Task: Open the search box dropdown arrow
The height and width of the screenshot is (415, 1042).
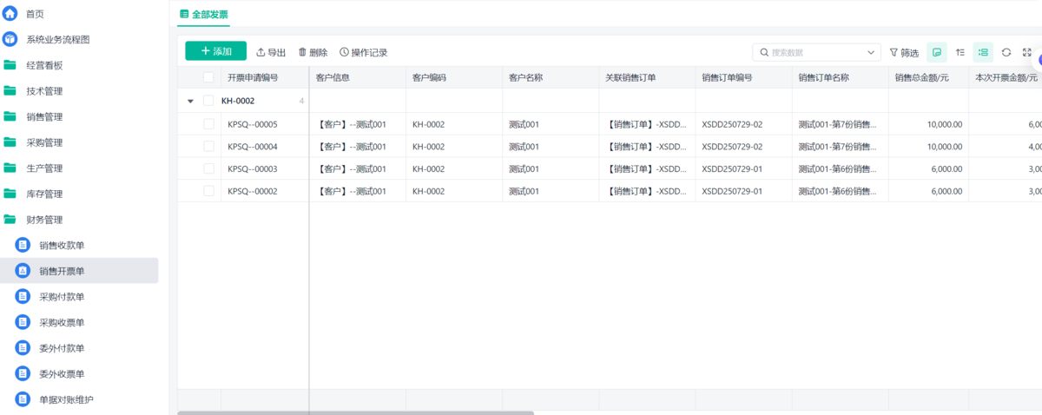Action: click(x=872, y=52)
